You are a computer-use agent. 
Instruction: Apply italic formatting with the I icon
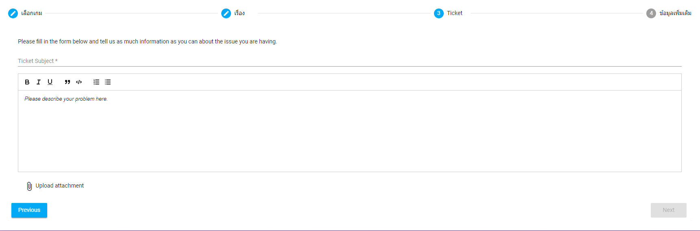[x=39, y=82]
